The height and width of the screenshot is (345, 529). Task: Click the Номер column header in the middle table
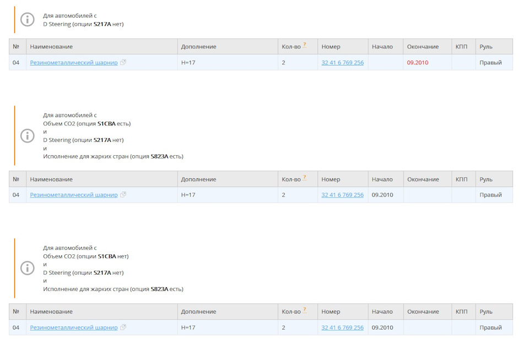331,179
